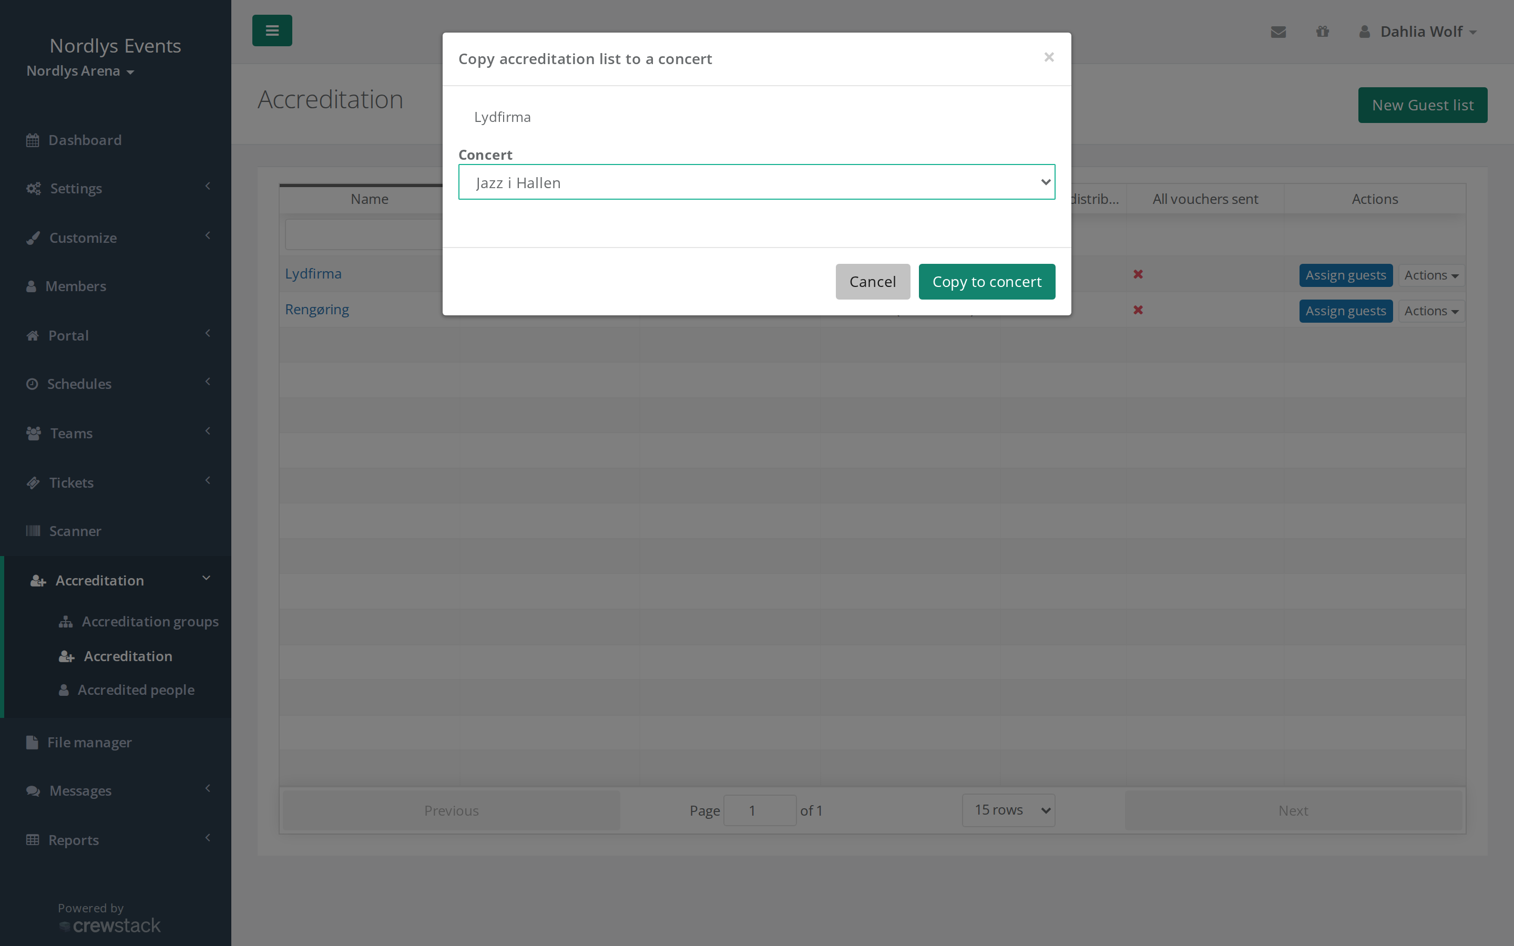Toggle the sidebar with the hamburger button
This screenshot has height=946, width=1514.
coord(272,30)
